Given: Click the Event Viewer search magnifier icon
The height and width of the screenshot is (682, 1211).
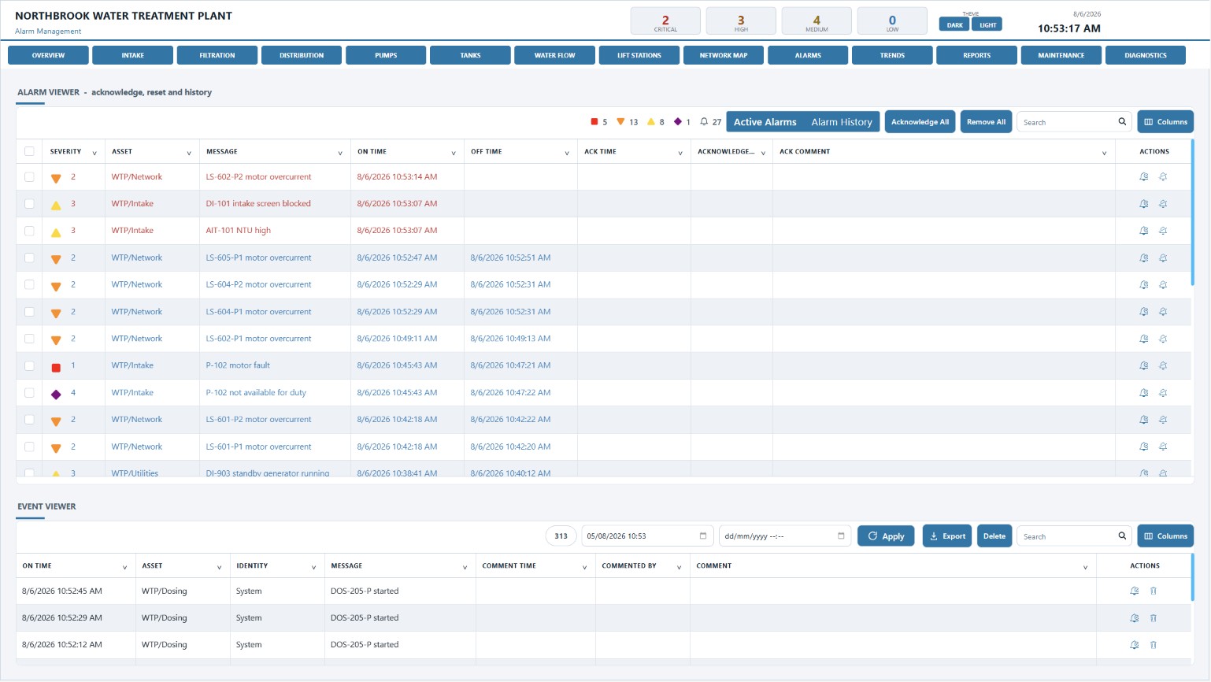Looking at the screenshot, I should 1122,536.
